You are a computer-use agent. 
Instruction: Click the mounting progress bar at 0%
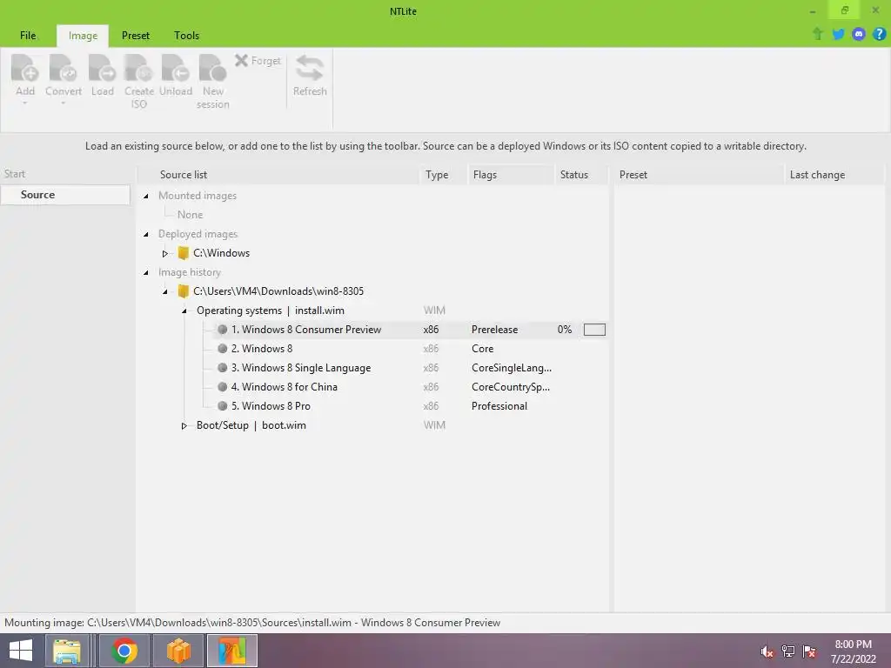594,330
